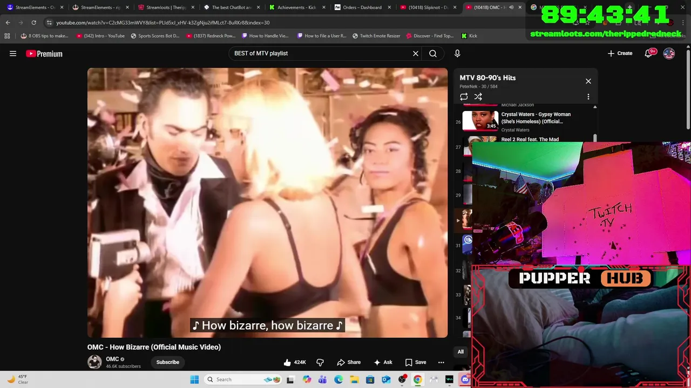Open Microsoft Teams from taskbar
Image resolution: width=691 pixels, height=388 pixels.
[323, 379]
